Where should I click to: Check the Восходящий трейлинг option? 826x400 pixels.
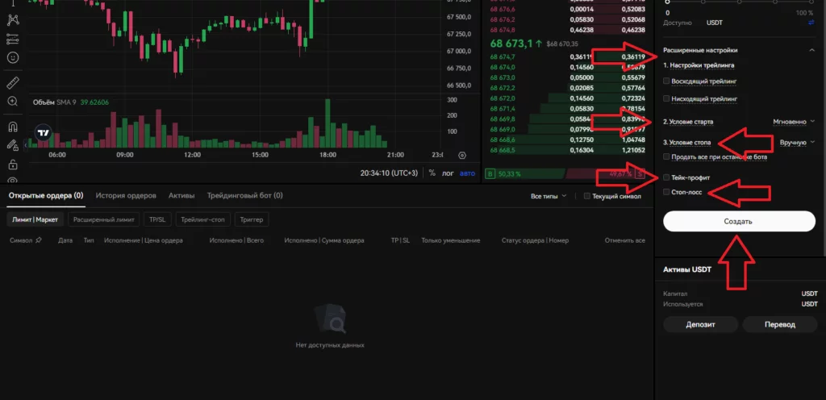click(x=666, y=81)
